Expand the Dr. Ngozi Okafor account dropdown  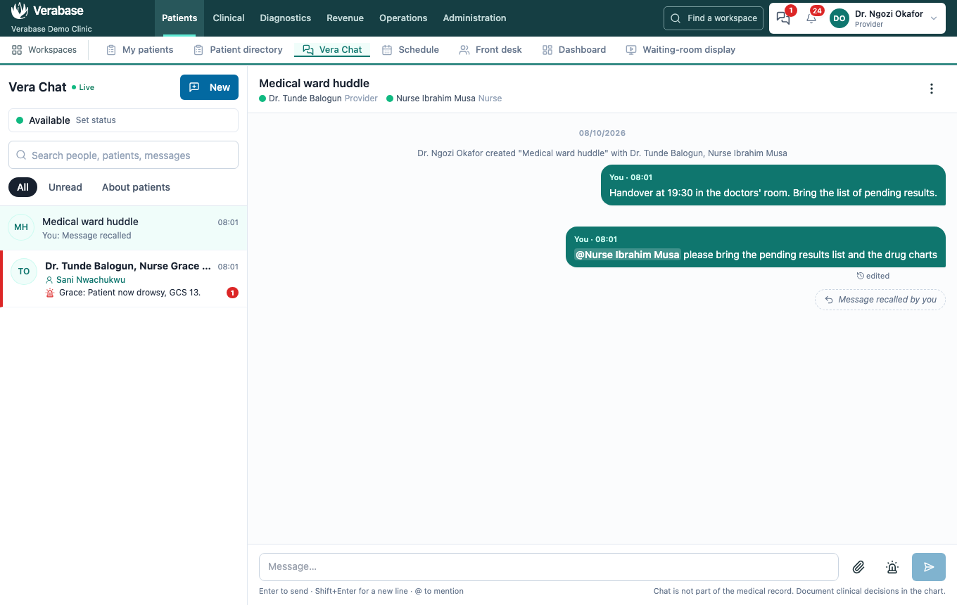pos(934,18)
